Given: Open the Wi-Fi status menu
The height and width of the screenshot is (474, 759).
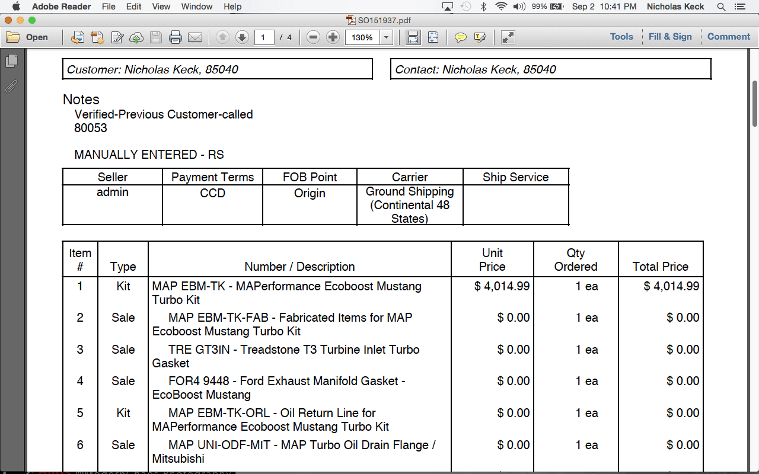Looking at the screenshot, I should pos(502,7).
